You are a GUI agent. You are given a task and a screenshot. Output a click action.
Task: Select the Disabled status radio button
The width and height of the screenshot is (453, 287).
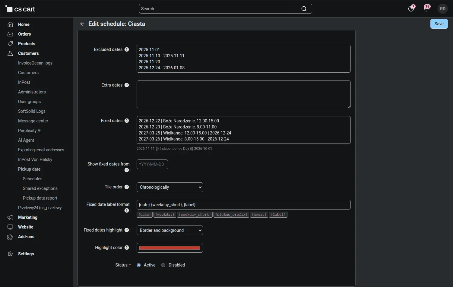pyautogui.click(x=163, y=265)
